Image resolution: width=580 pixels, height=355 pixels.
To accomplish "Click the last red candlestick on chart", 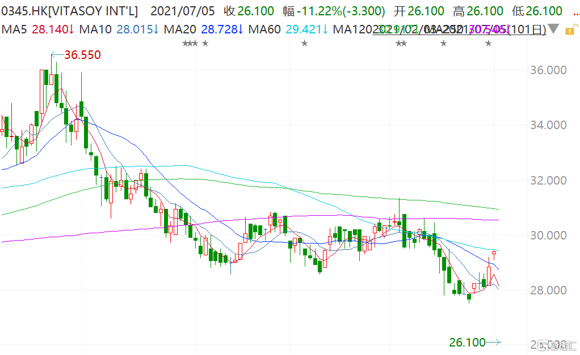I will pos(494,253).
